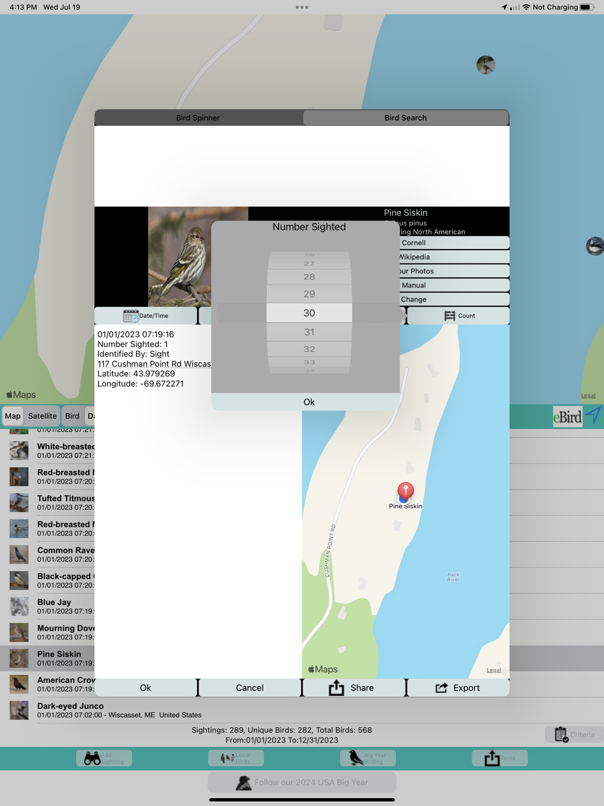Open the Date/Time calendar button
The height and width of the screenshot is (806, 604).
146,315
